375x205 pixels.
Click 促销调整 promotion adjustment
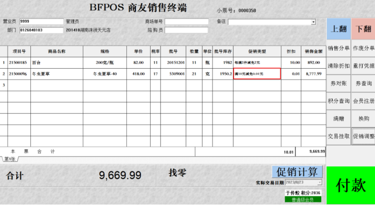tap(363, 136)
